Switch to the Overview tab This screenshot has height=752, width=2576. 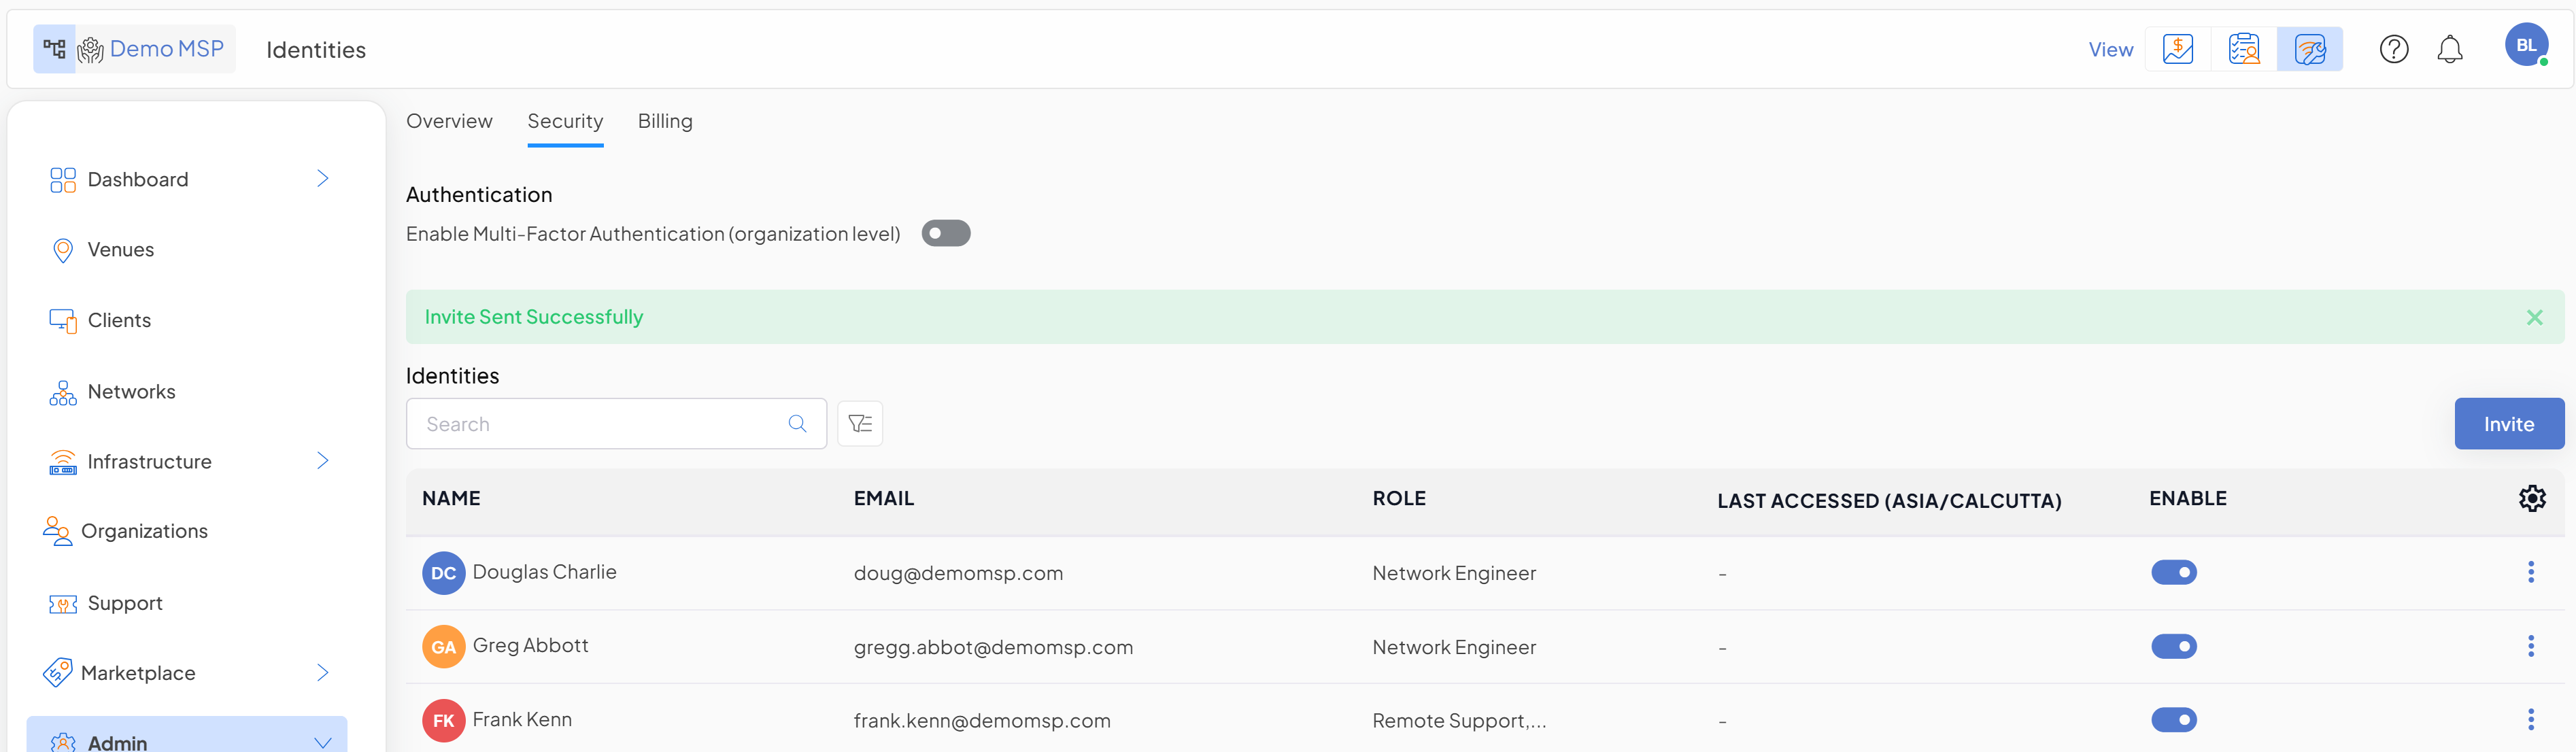(x=449, y=121)
